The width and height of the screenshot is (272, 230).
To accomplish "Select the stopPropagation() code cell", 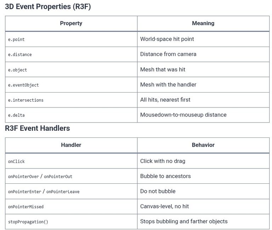I will coord(71,222).
